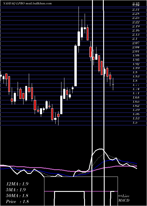Select the 1.92 price axis label
This screenshot has height=206, width=147.
136,64
